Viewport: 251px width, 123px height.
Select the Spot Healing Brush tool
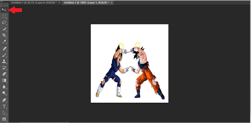pos(4,49)
